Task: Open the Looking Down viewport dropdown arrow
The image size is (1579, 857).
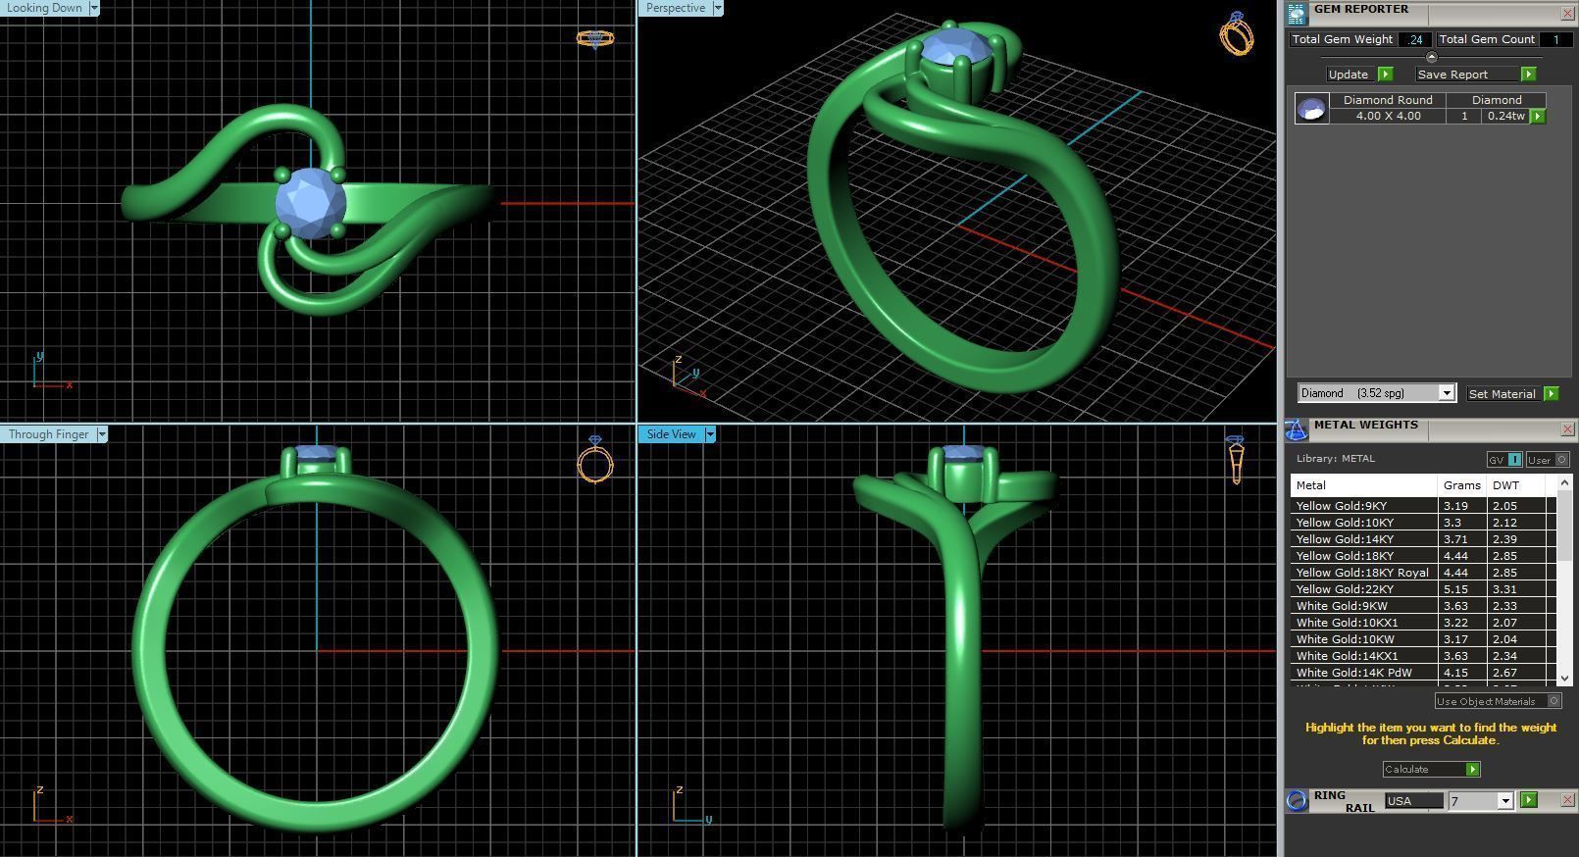Action: pos(94,8)
